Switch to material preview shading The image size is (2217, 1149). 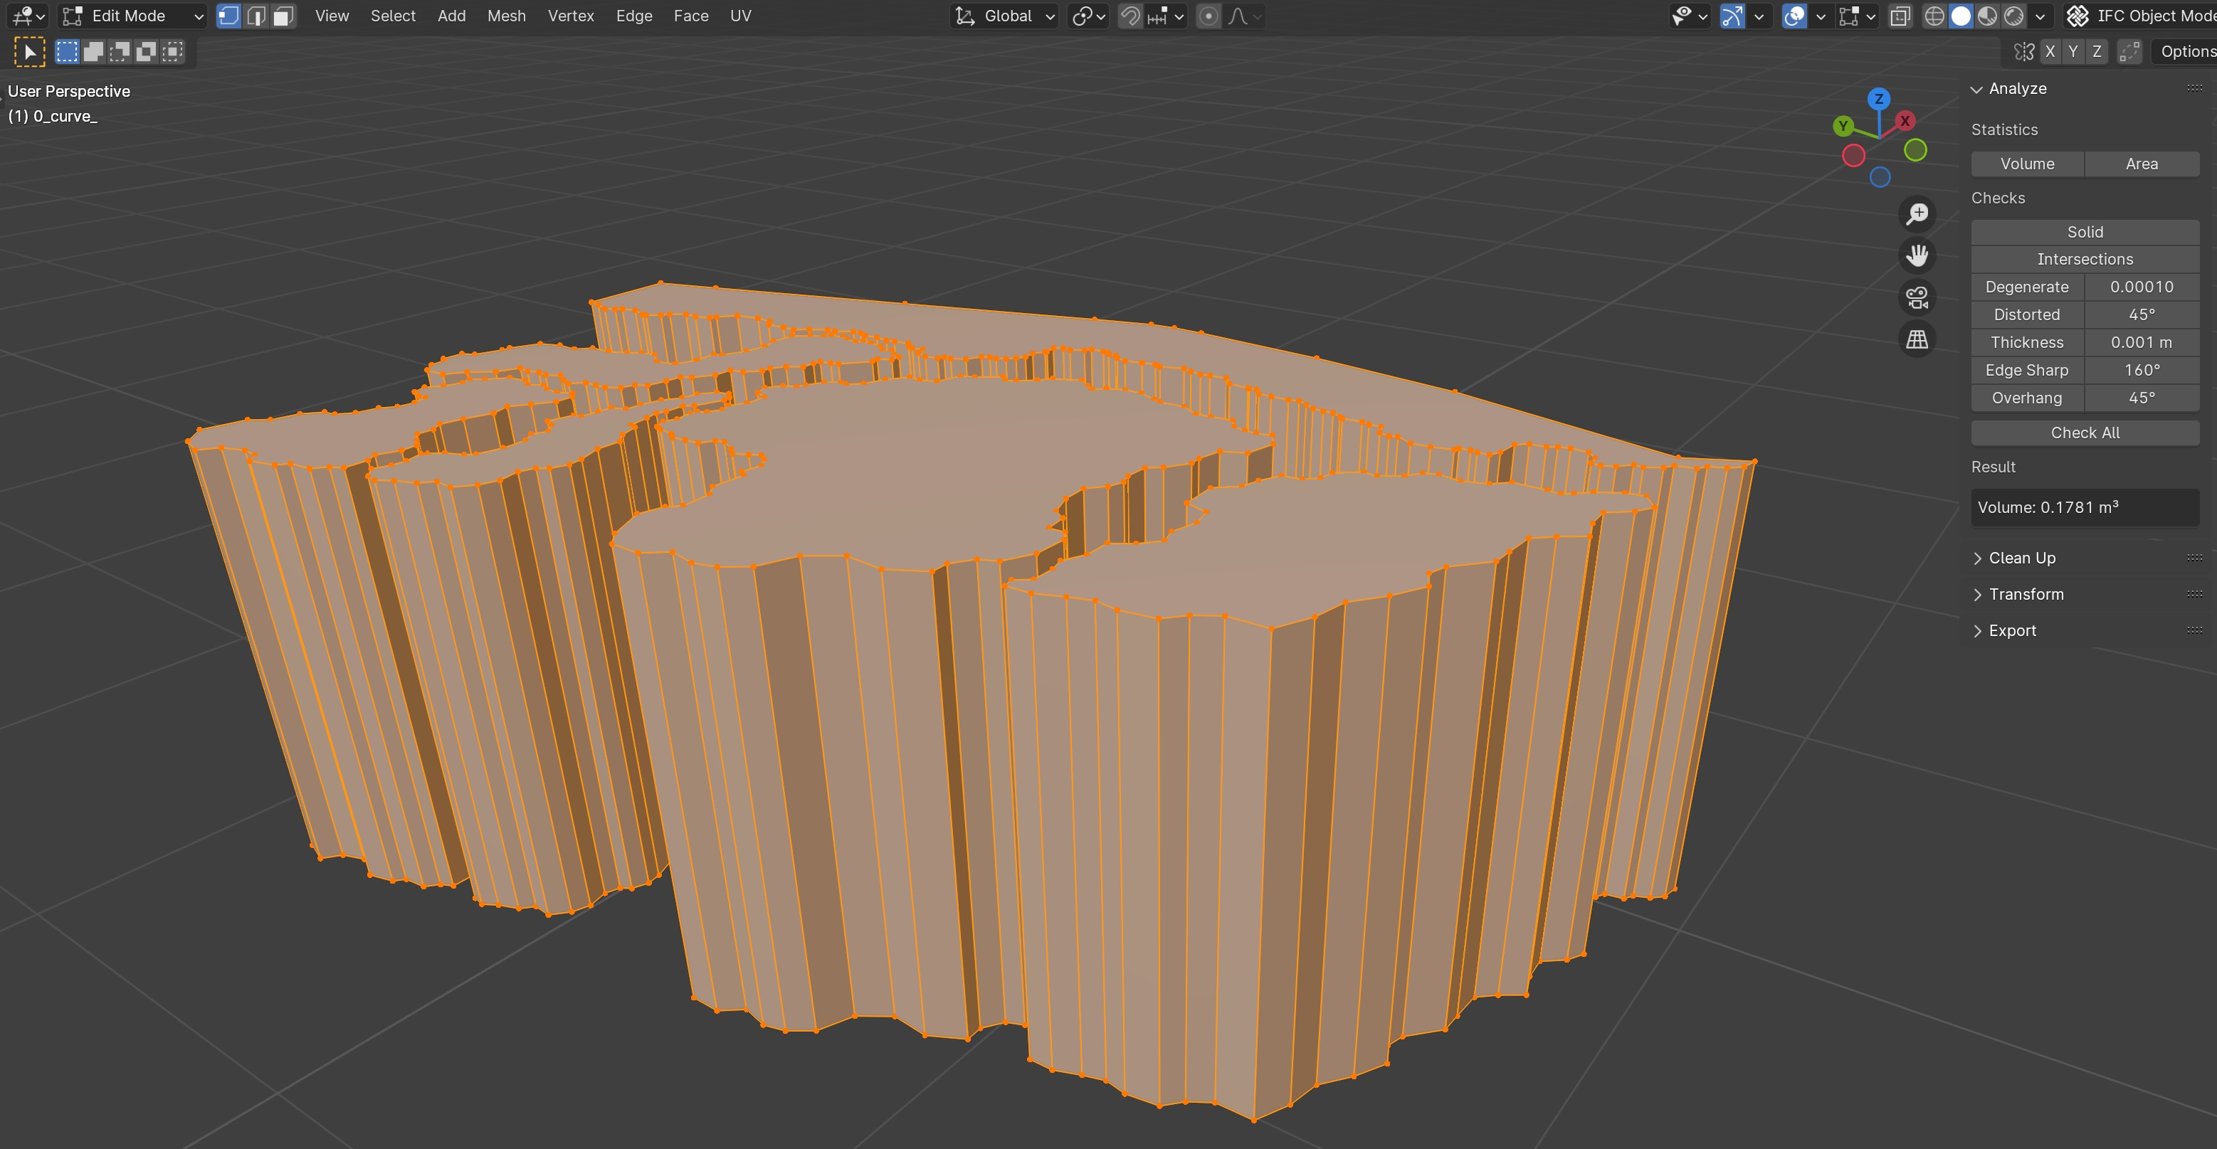(x=1987, y=16)
